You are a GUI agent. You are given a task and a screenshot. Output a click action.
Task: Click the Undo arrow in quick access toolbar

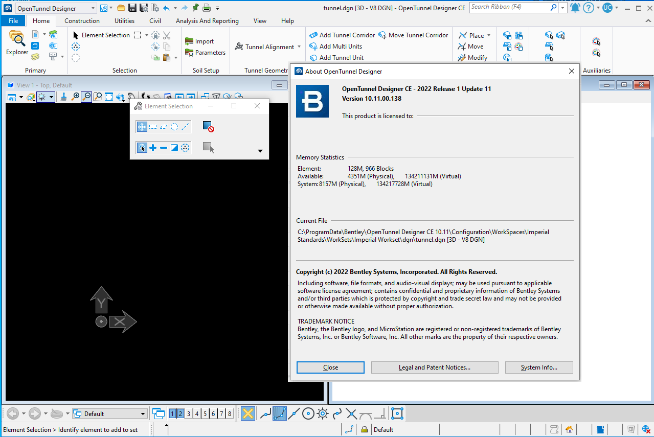[166, 8]
